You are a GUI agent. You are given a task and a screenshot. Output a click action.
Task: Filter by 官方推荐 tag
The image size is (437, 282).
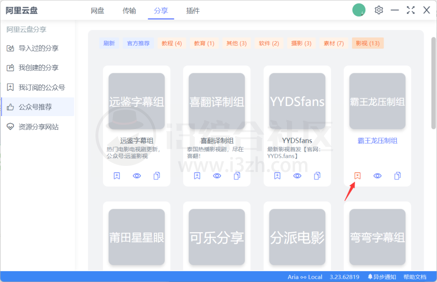tap(138, 43)
